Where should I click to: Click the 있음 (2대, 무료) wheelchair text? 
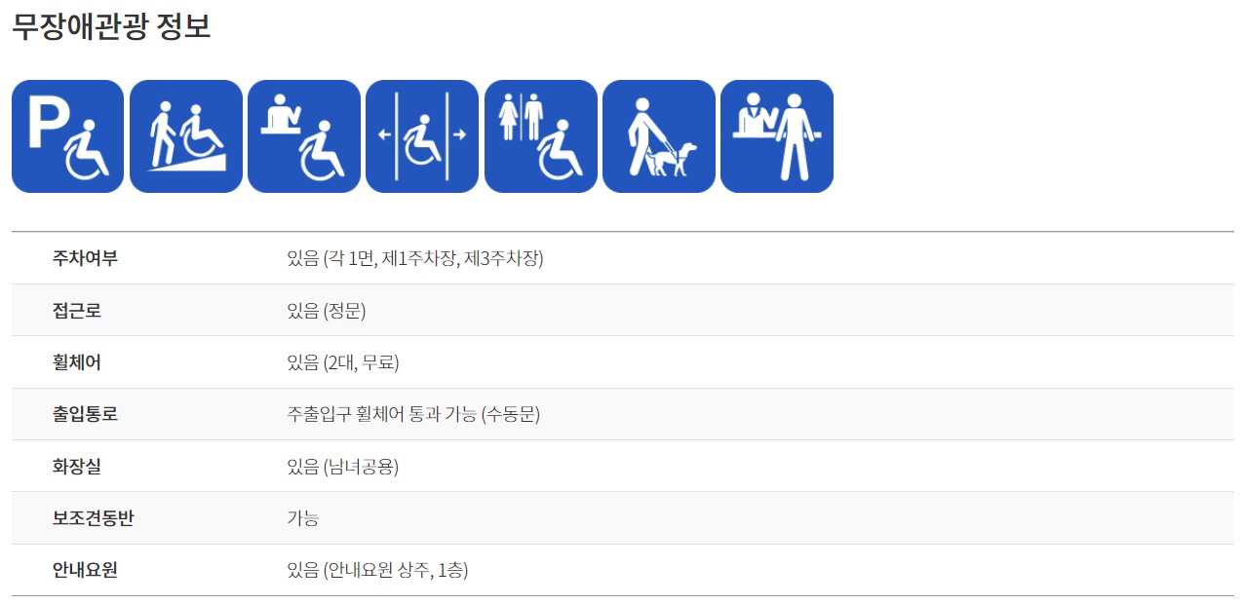point(343,362)
